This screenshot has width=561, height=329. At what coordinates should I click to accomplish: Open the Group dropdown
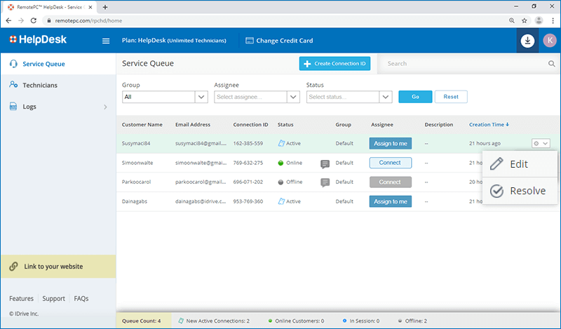pyautogui.click(x=165, y=97)
